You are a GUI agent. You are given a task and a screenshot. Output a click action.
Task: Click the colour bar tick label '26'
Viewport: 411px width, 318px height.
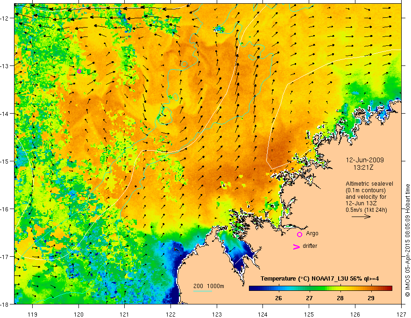279,298
